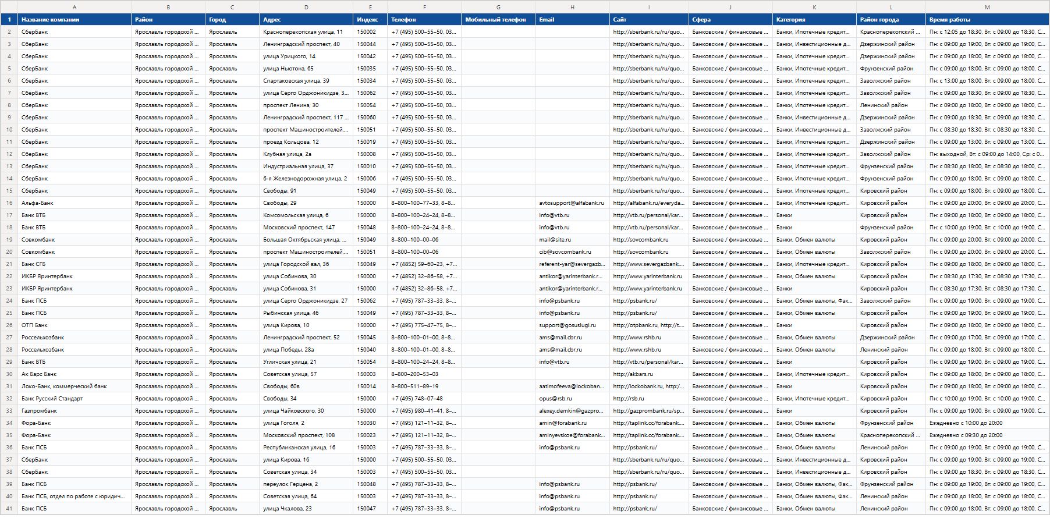Click the 'Город' header cell
Screen dimensions: 1050x525
point(232,20)
